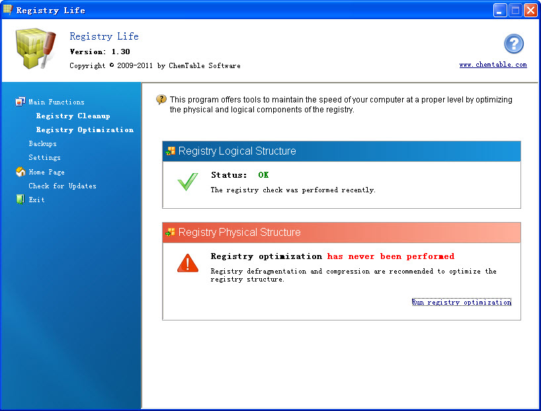Select Registry Optimization in the sidebar
541x411 pixels.
(85, 130)
